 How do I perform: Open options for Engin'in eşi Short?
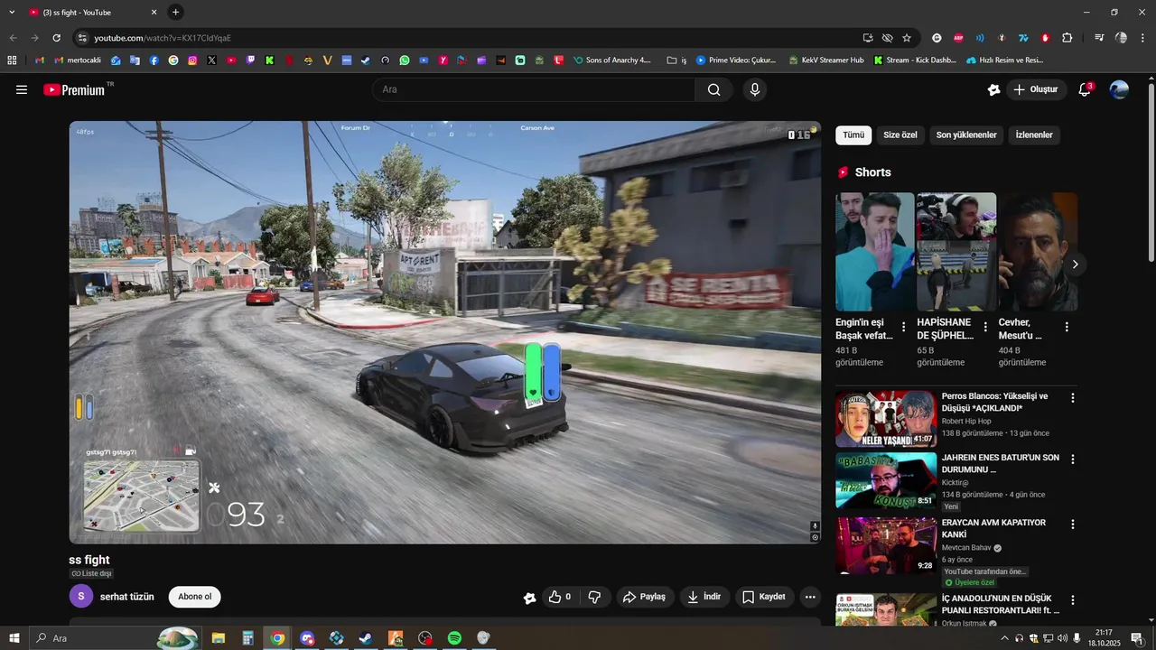[x=903, y=327]
